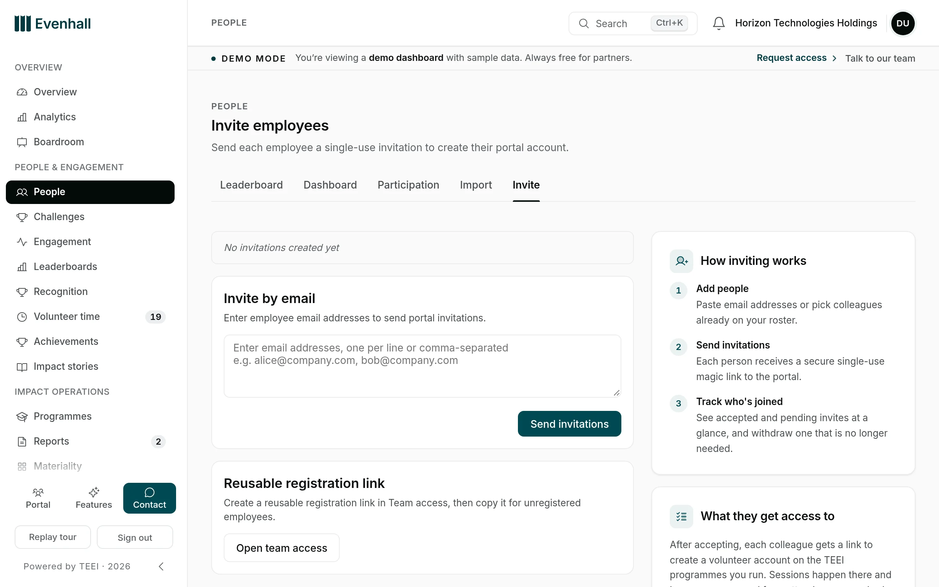Click the Send invitations button
The width and height of the screenshot is (939, 587).
point(569,423)
